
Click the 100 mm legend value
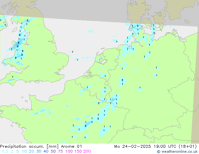[x=69, y=151]
